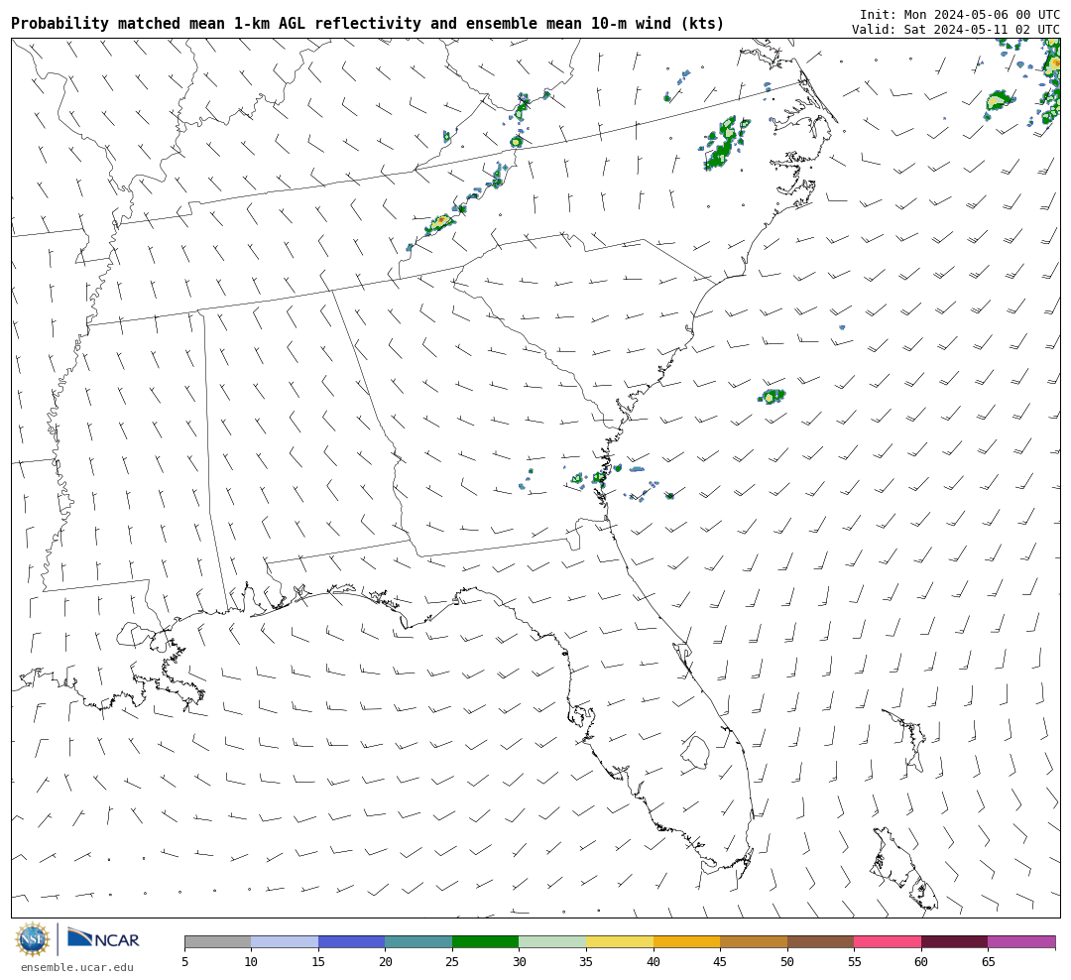Click the NCAR logo

(x=103, y=937)
